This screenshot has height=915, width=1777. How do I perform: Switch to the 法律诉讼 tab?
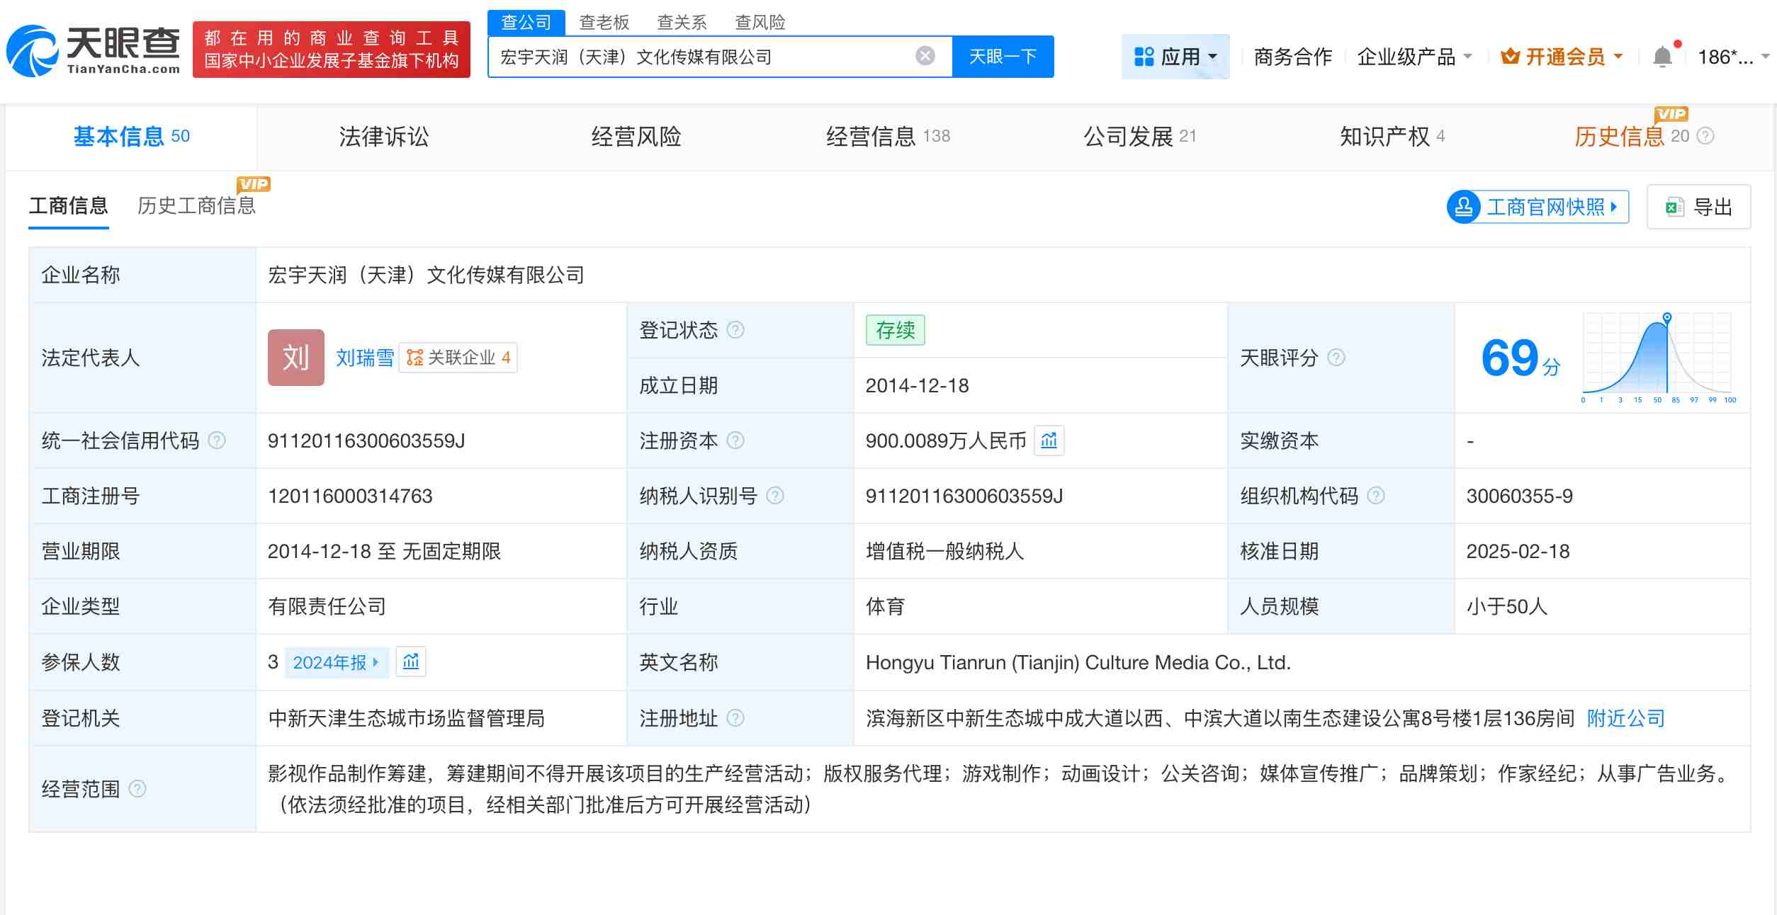tap(384, 137)
